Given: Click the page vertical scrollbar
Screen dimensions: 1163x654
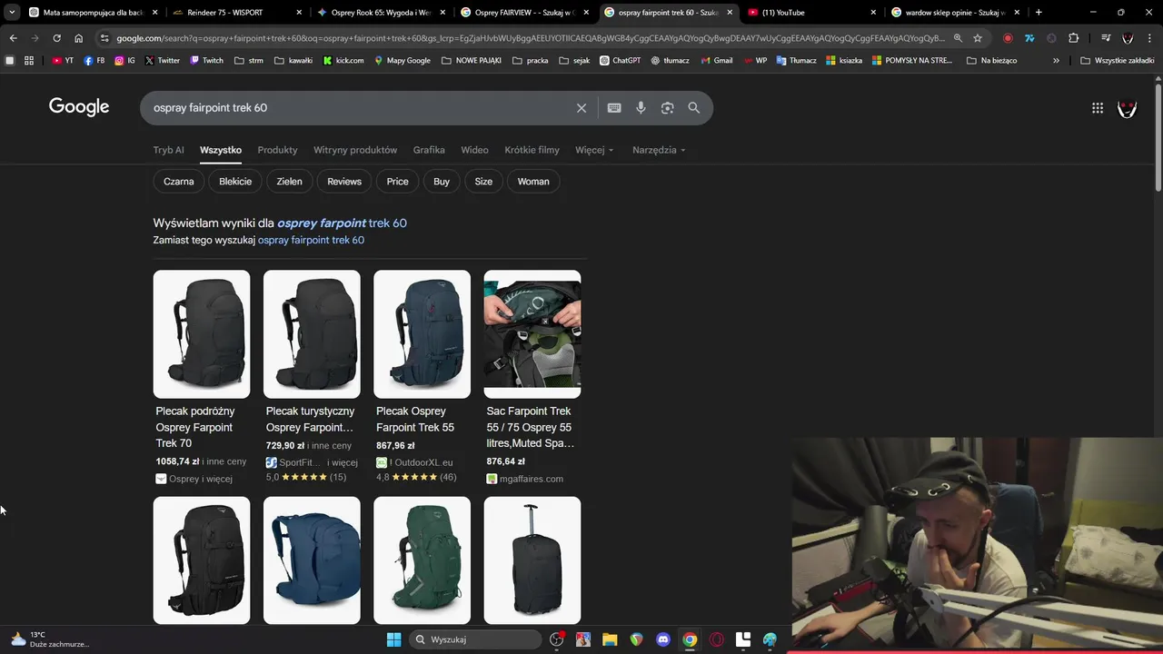Looking at the screenshot, I should point(1158,136).
